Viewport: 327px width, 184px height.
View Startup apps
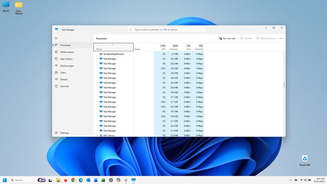67,65
